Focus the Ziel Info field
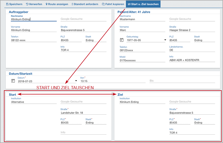The width and height of the screenshot is (223, 143). tap(192, 133)
